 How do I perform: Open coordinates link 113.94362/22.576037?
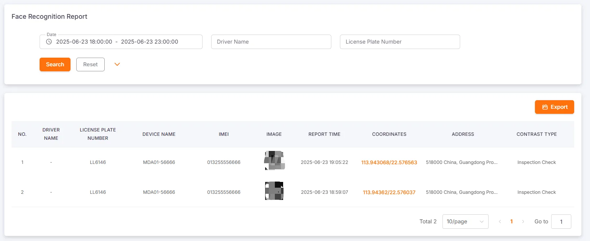[x=389, y=192]
